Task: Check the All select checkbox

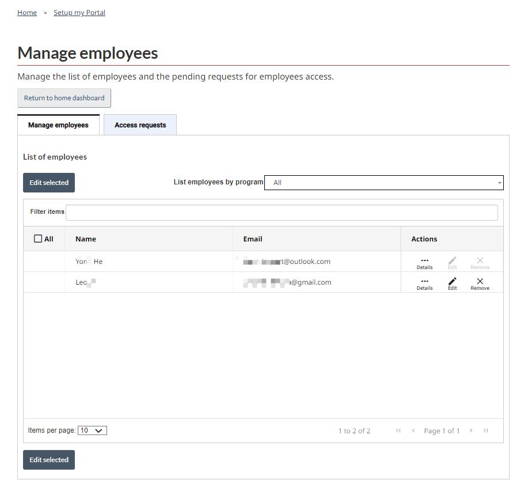Action: click(38, 239)
